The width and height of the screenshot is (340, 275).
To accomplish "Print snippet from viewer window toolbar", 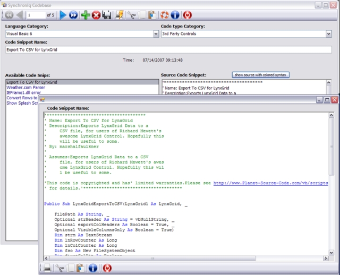I will tap(47, 268).
